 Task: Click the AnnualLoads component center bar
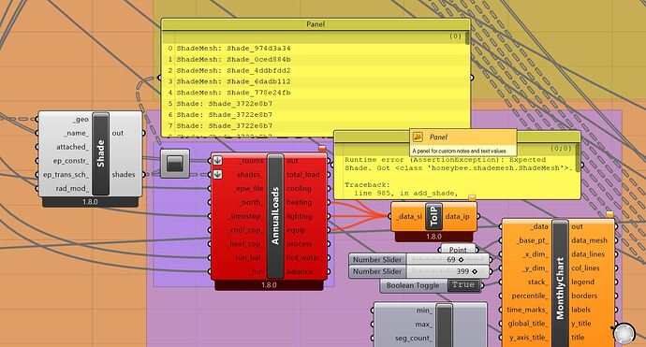[275, 216]
